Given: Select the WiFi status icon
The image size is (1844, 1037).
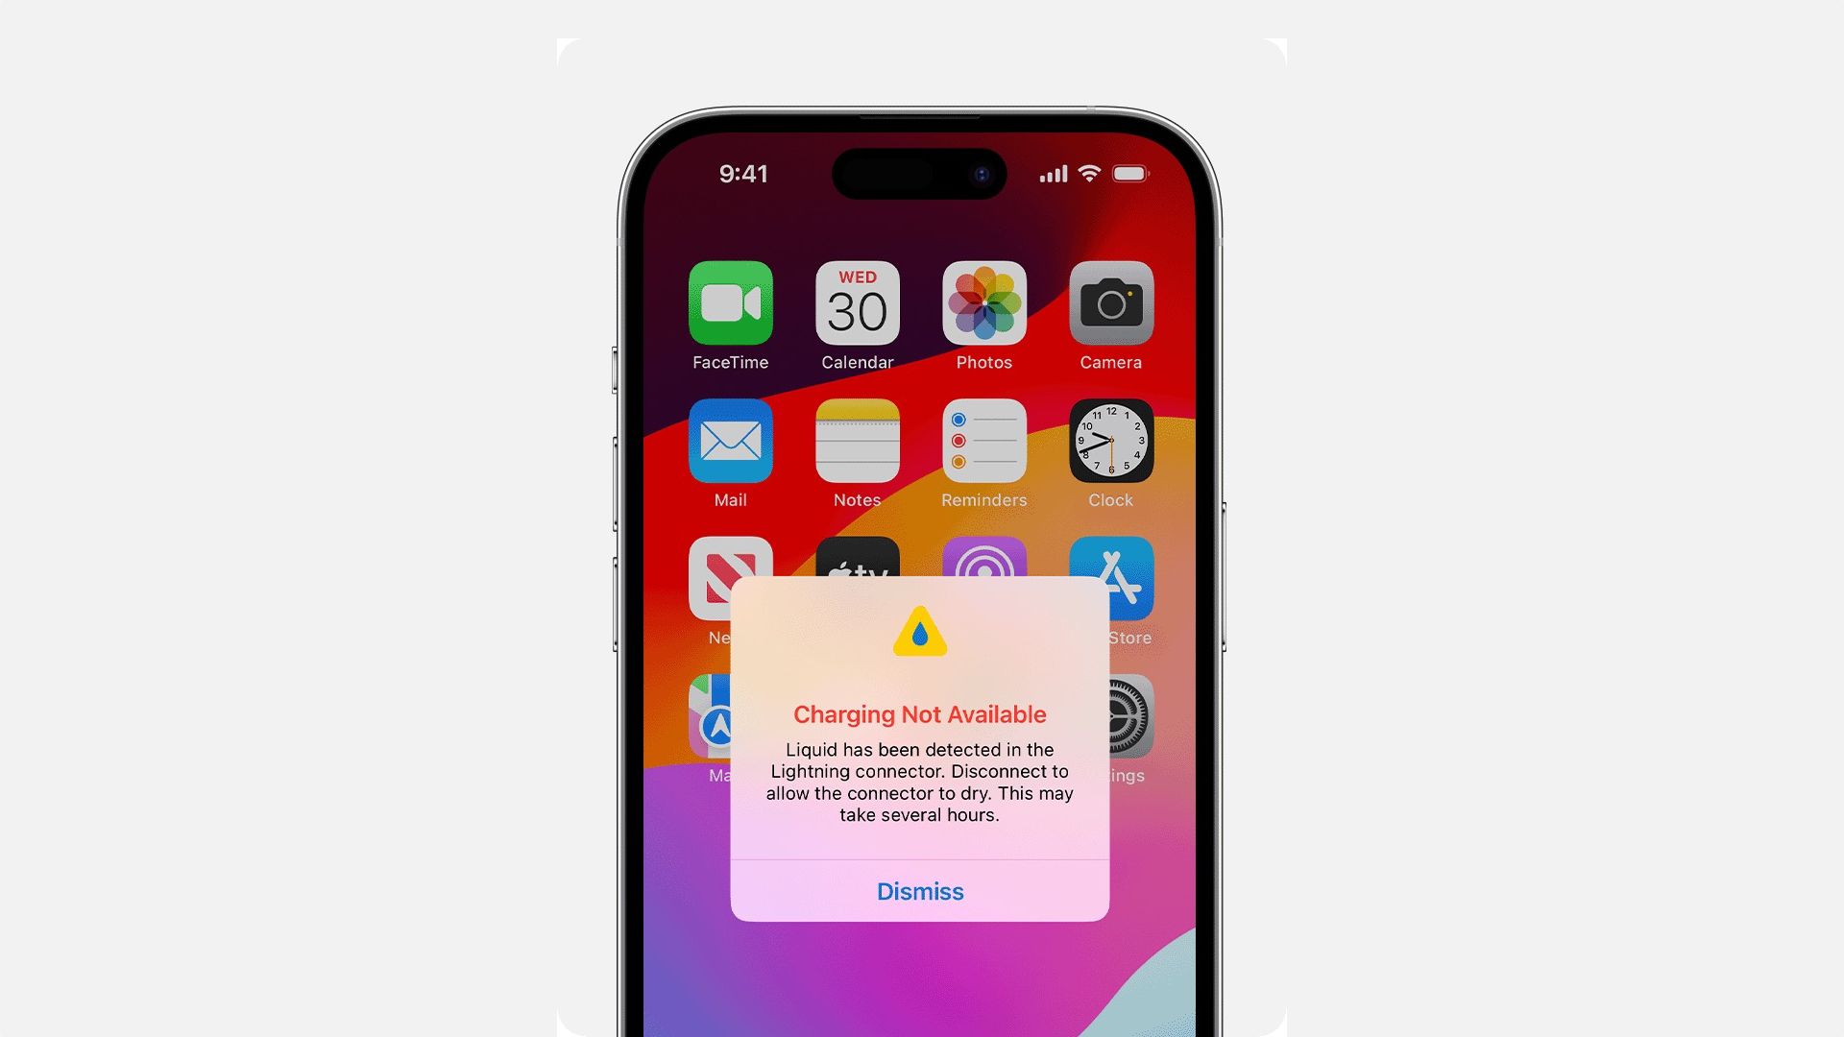Looking at the screenshot, I should point(1089,174).
